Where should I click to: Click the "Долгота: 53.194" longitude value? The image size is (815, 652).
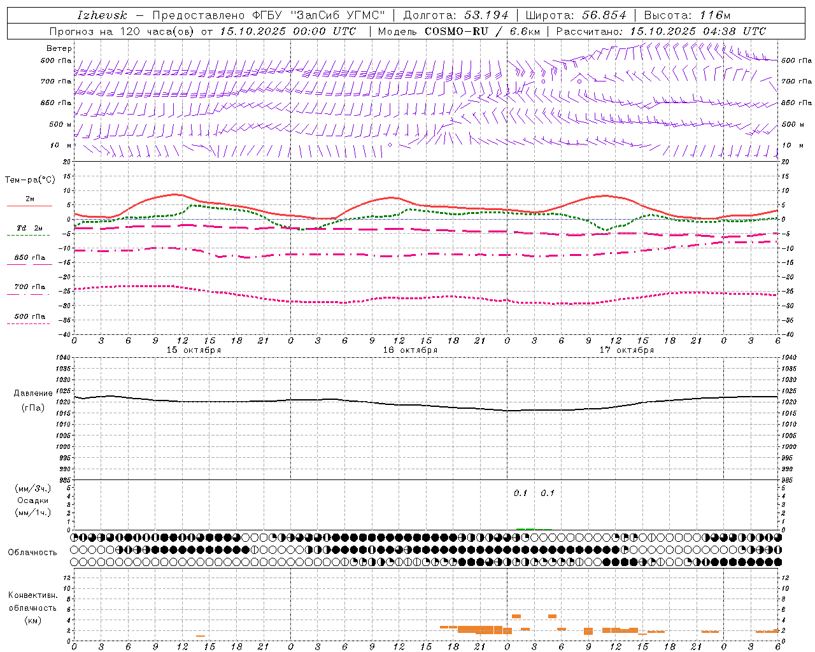pyautogui.click(x=456, y=15)
